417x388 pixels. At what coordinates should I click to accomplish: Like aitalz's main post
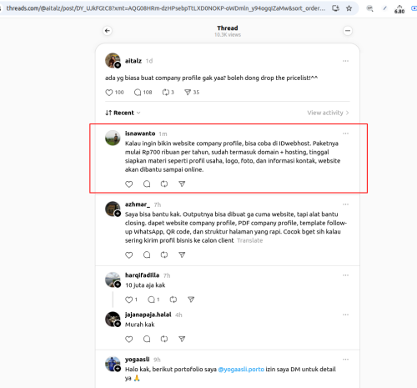[109, 93]
